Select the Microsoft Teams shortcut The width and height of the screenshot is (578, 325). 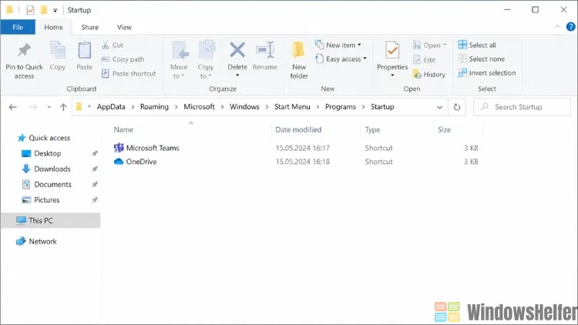click(146, 148)
